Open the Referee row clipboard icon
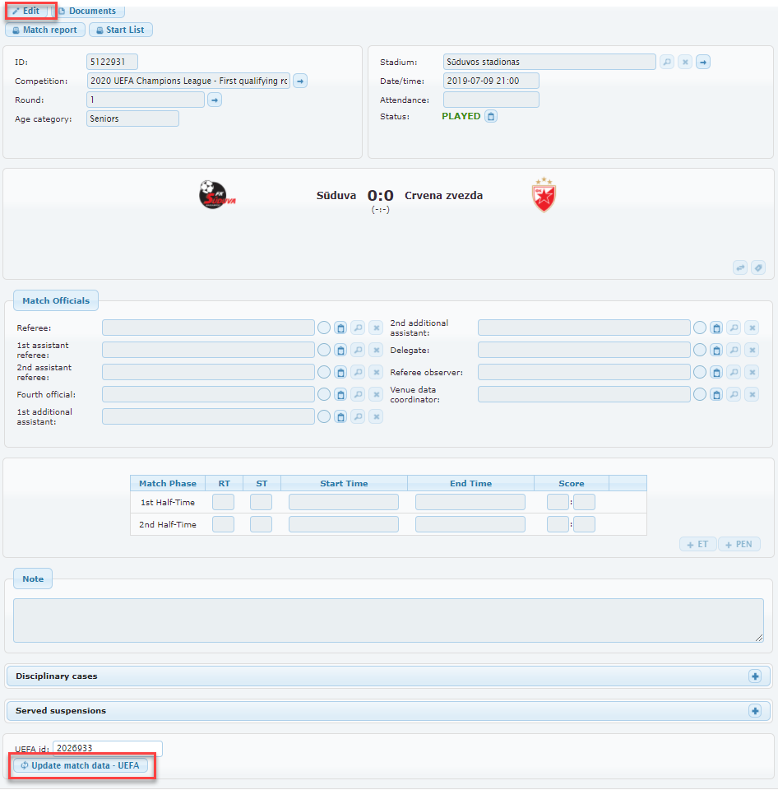The height and width of the screenshot is (790, 778). [340, 328]
